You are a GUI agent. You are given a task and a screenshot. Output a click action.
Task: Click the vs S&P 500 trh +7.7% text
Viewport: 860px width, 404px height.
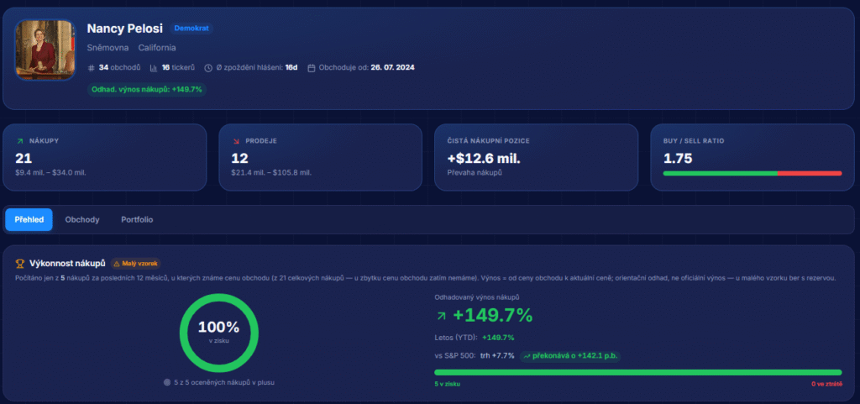point(475,356)
